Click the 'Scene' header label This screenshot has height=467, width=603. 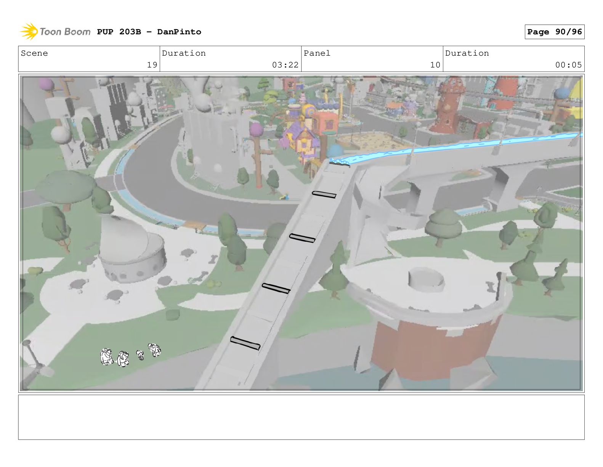(x=34, y=53)
